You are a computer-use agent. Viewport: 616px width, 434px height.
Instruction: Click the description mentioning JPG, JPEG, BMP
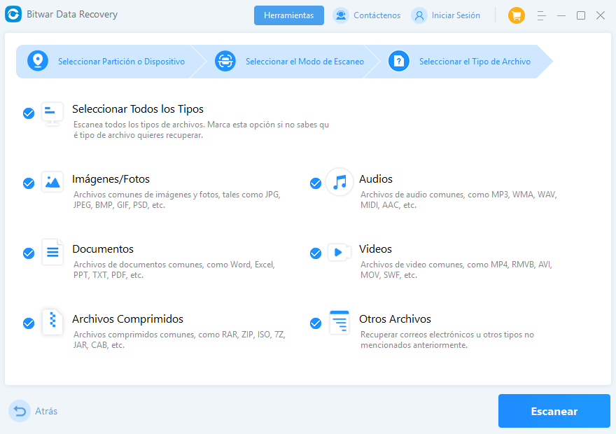pyautogui.click(x=177, y=199)
